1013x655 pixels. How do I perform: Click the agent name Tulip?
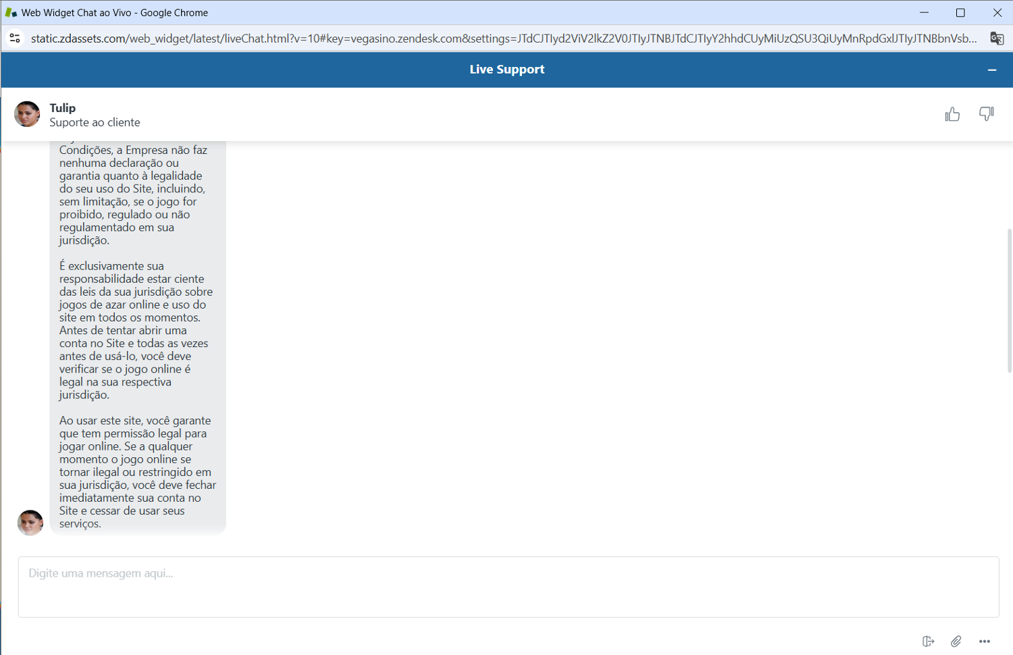pos(62,108)
